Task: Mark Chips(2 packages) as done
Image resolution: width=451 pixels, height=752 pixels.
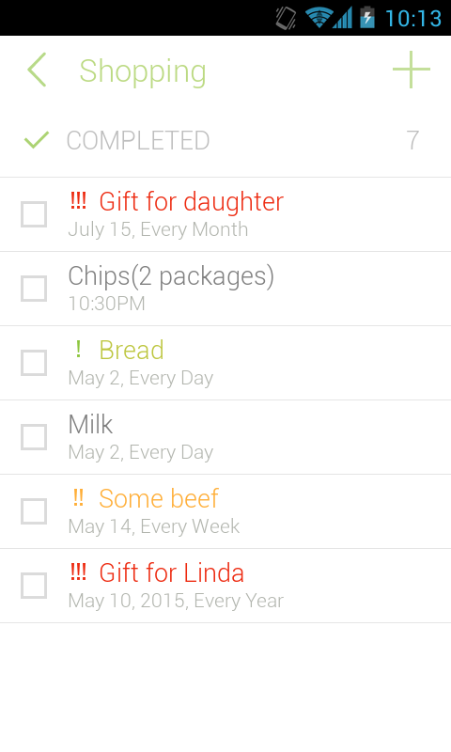Action: (34, 289)
